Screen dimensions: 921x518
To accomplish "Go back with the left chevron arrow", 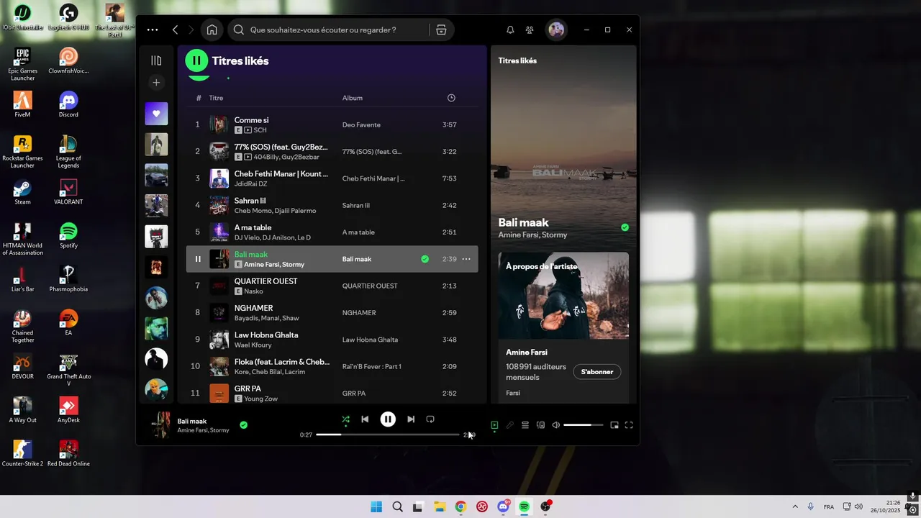I will tap(175, 30).
